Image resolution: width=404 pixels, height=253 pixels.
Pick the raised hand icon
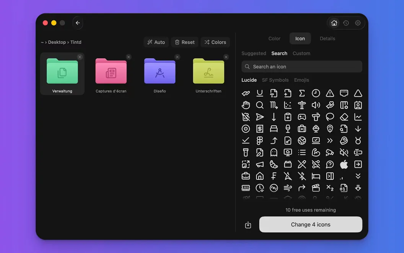[246, 105]
